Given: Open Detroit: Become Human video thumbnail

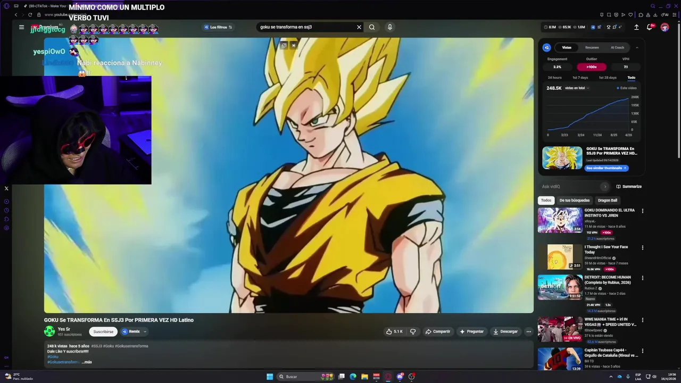Looking at the screenshot, I should pos(560,287).
